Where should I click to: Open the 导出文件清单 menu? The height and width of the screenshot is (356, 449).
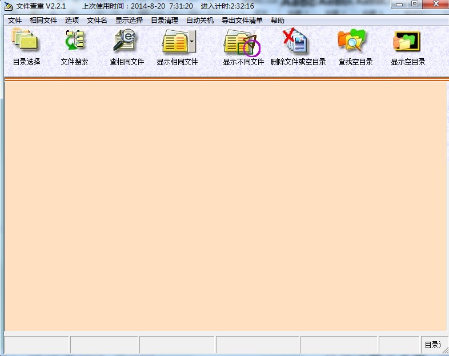point(242,21)
